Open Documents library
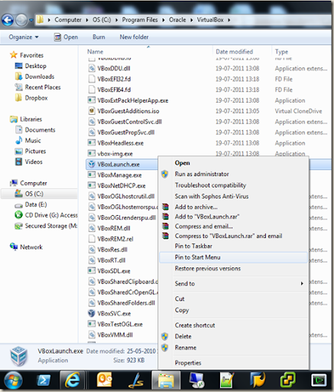Viewport: 334px width, 392px height. [40, 130]
